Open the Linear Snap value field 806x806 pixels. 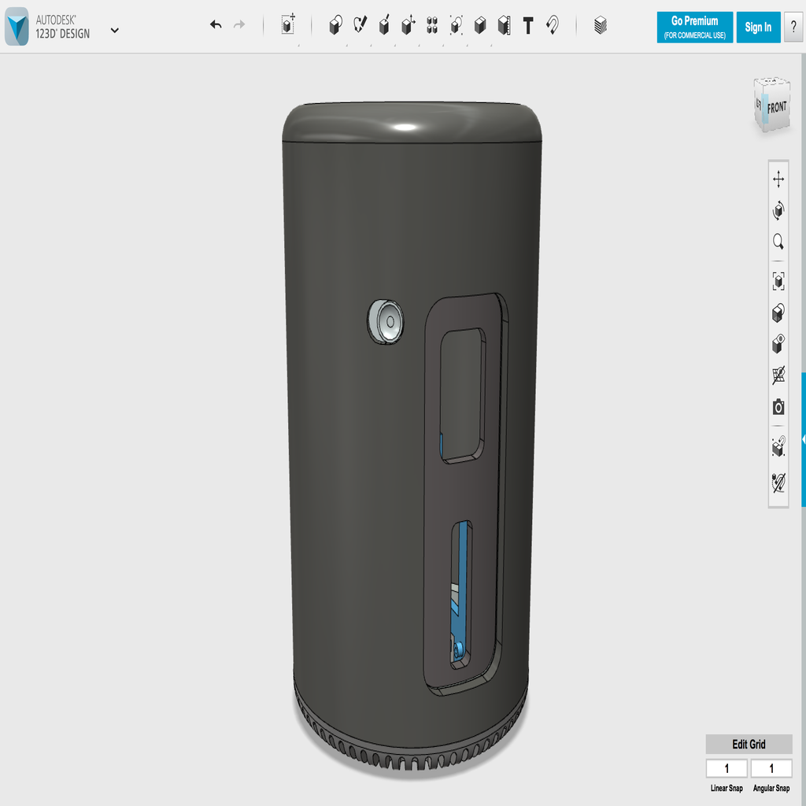coord(727,768)
